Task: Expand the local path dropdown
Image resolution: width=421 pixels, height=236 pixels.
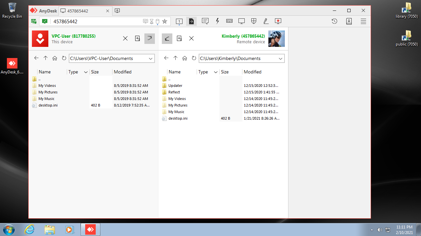Action: coord(151,59)
